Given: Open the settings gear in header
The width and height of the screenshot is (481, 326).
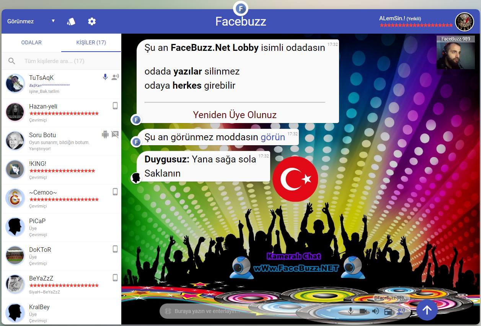Looking at the screenshot, I should 92,21.
